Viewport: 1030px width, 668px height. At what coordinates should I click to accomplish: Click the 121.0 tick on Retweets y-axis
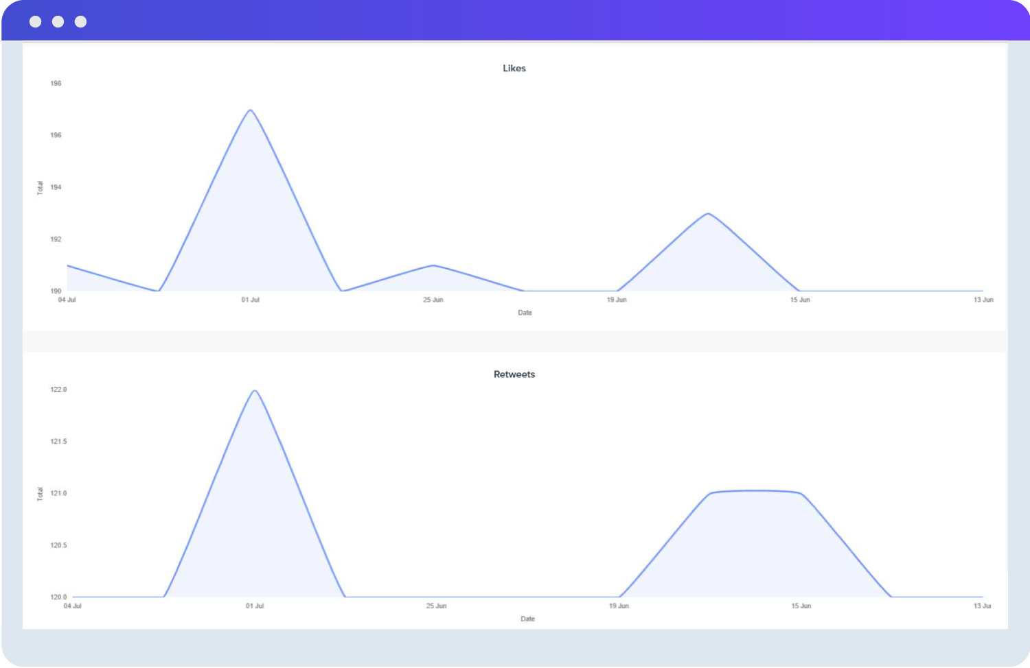click(58, 493)
